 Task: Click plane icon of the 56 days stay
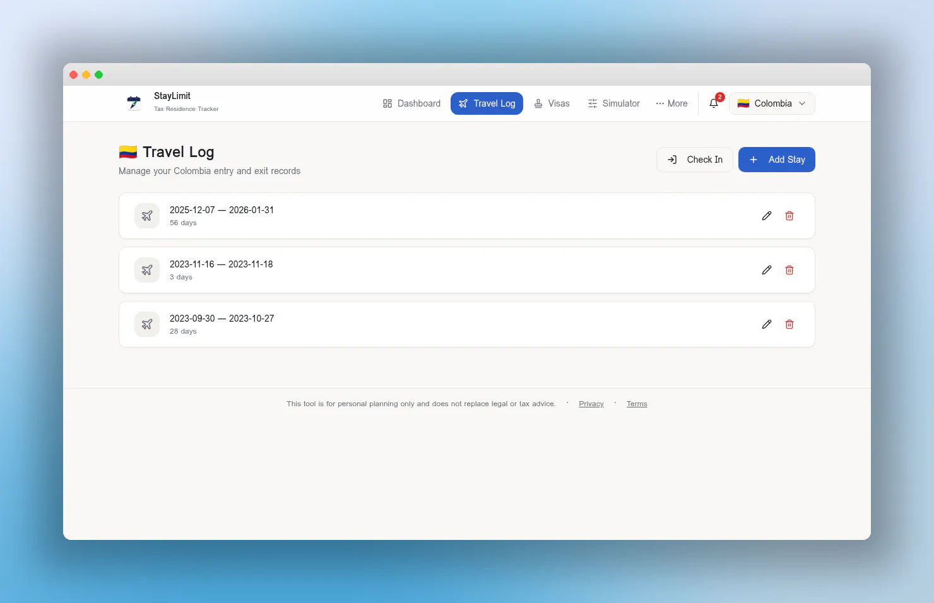[x=147, y=216]
